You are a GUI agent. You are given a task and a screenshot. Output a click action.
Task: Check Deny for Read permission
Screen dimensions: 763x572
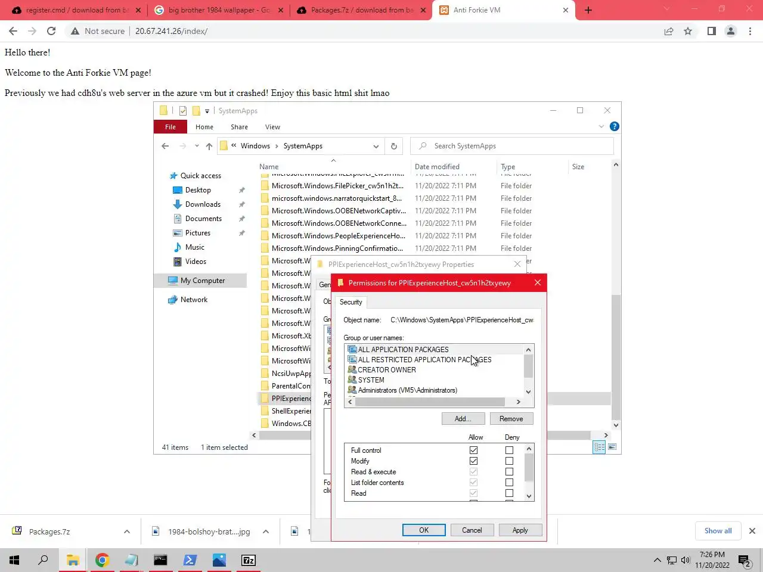tap(509, 493)
